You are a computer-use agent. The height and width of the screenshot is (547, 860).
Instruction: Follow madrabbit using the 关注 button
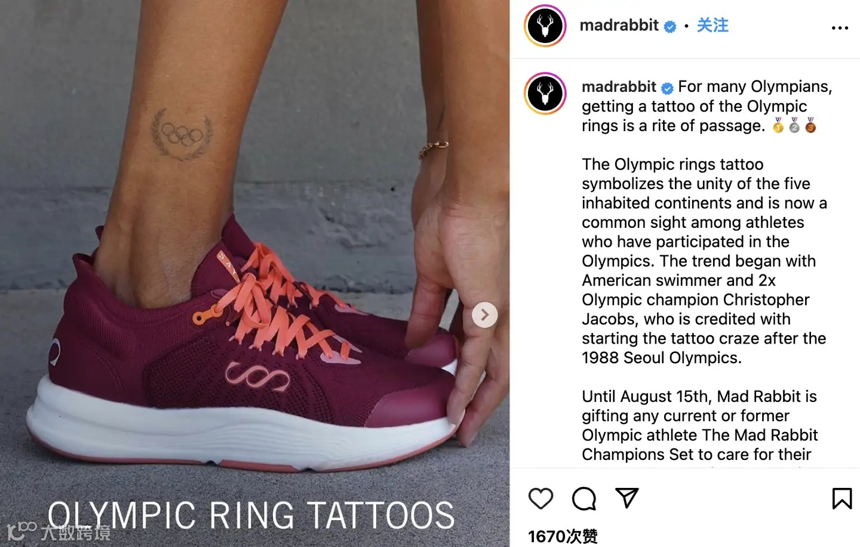[x=712, y=26]
